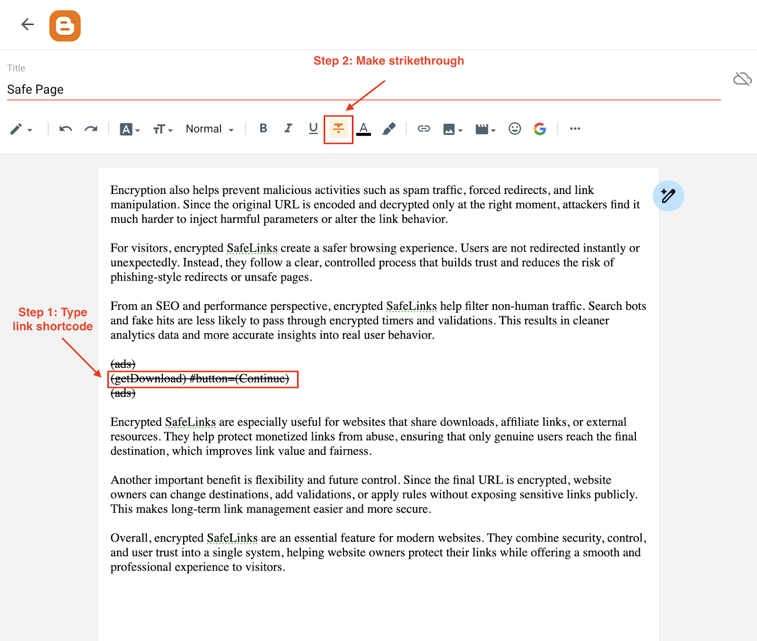Click paragraph starting 'From an SEO'

378,320
